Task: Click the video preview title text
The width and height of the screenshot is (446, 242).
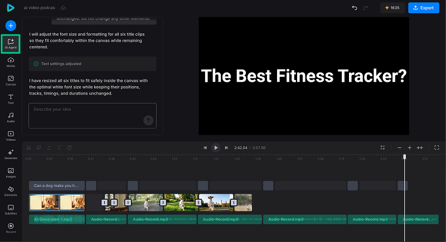Action: [304, 76]
